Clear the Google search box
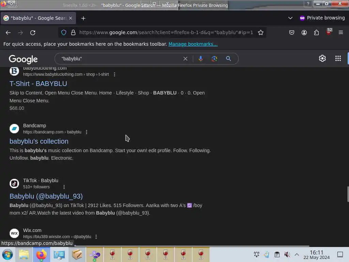 185,59
